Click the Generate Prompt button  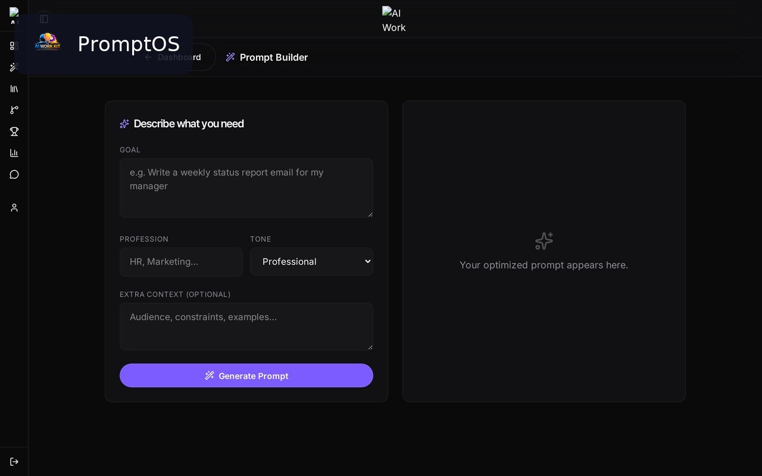pos(246,375)
